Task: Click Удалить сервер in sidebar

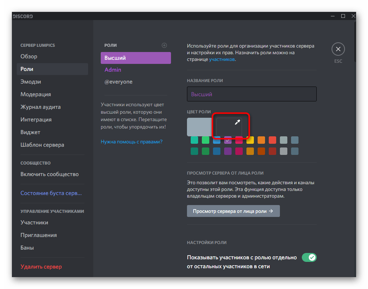Action: tap(41, 267)
